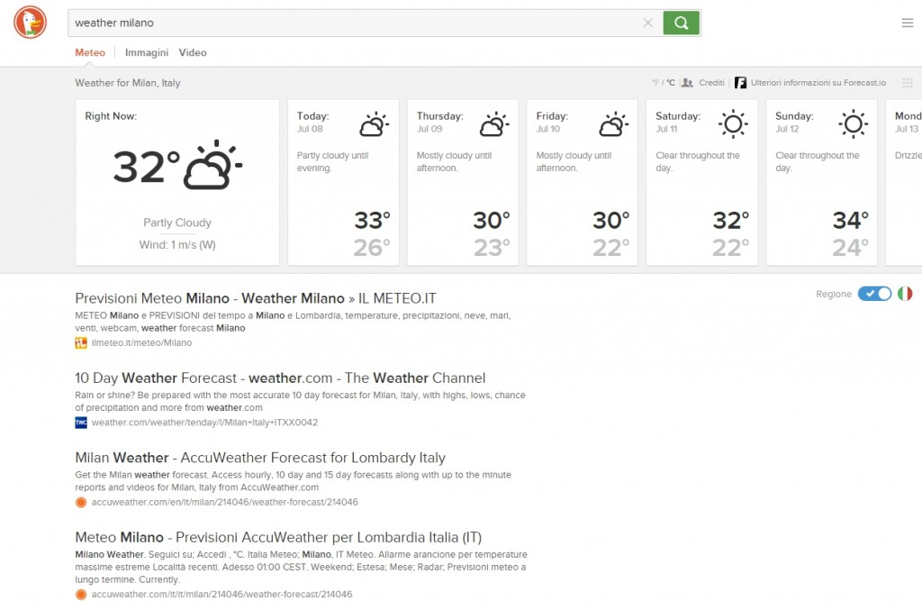The height and width of the screenshot is (610, 922).
Task: Click the Italian flag icon
Action: click(x=905, y=294)
